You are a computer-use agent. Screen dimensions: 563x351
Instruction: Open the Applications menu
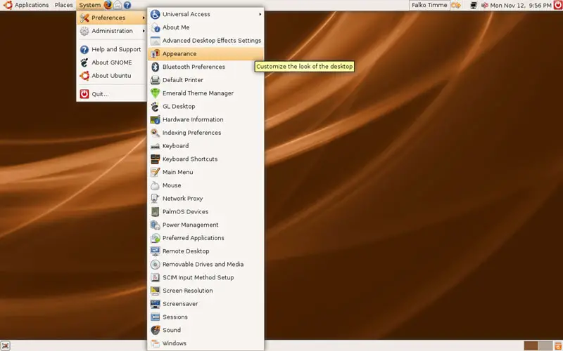[x=32, y=5]
